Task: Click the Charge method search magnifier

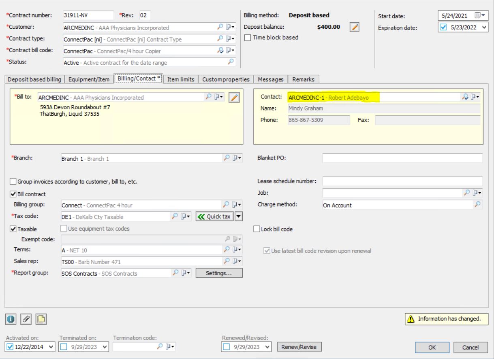Action: 478,204
